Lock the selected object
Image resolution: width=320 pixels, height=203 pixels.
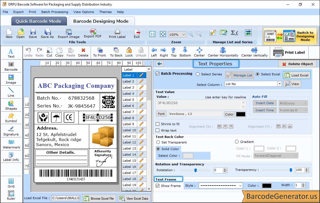129,52
